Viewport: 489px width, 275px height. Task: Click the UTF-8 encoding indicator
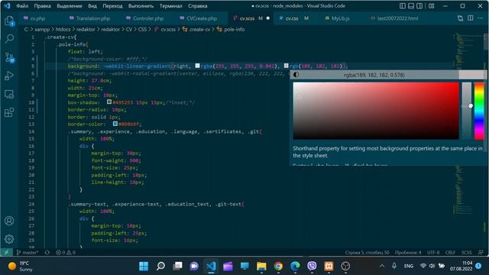433,253
